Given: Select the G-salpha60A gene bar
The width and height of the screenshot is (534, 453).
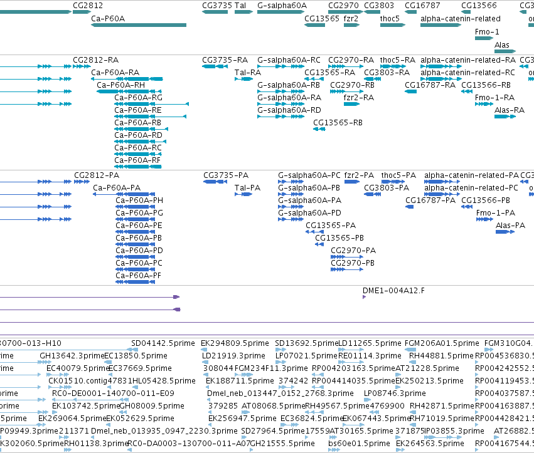Looking at the screenshot, I should click(280, 12).
